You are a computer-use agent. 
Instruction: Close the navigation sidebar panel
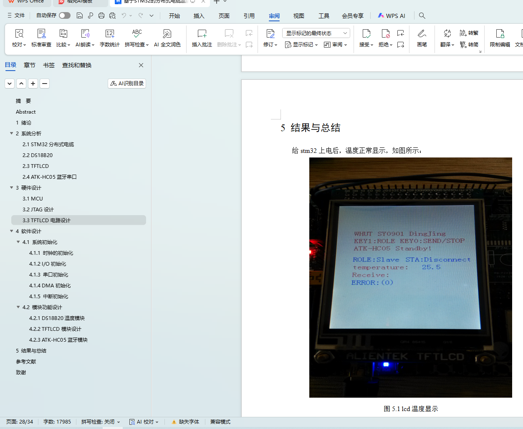pyautogui.click(x=141, y=65)
